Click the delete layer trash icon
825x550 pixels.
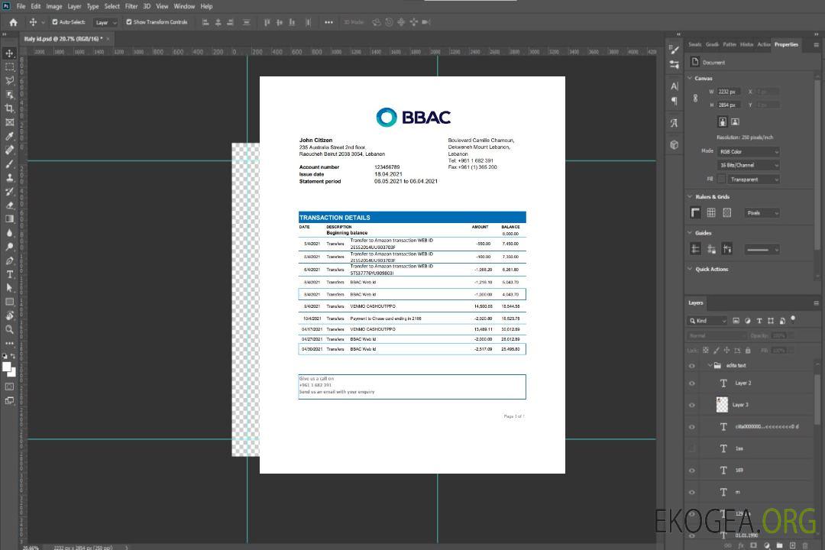[x=805, y=545]
